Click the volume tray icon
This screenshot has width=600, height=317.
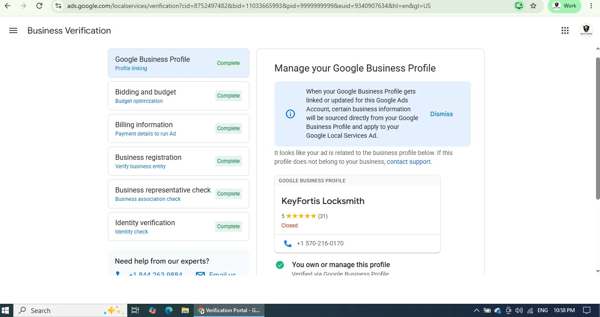click(519, 310)
